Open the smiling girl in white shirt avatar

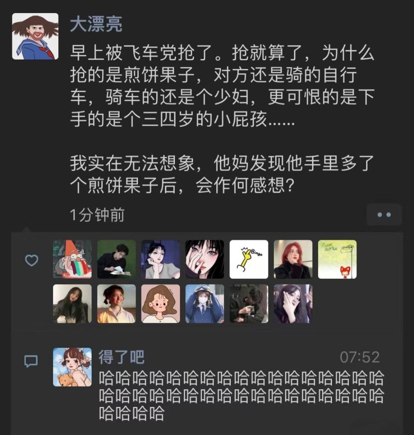pos(117,303)
